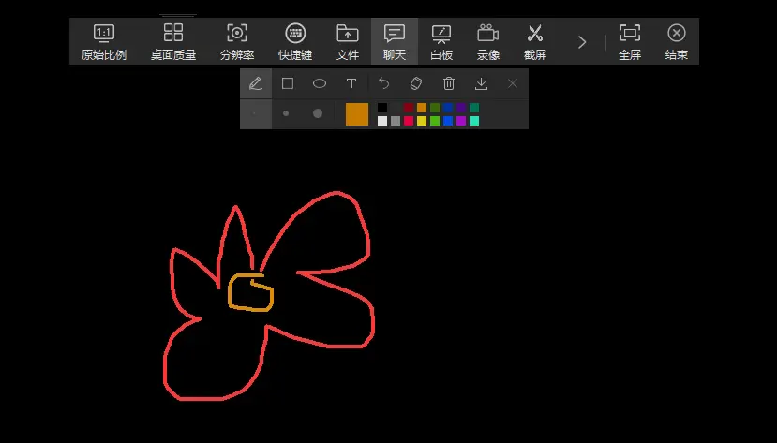The image size is (777, 443).
Task: Activate the text tool
Action: click(x=351, y=83)
